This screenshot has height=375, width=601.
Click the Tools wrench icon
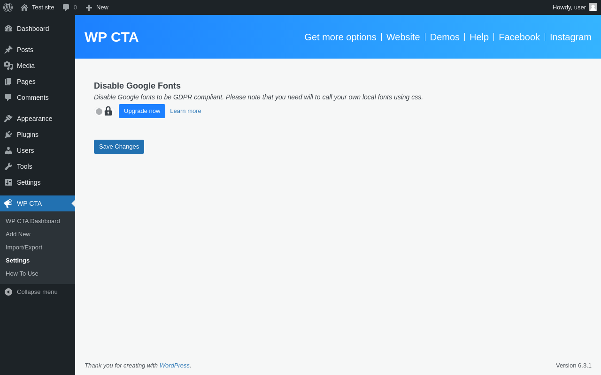point(8,166)
